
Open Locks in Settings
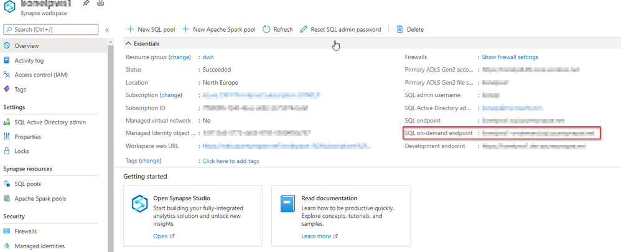(22, 151)
